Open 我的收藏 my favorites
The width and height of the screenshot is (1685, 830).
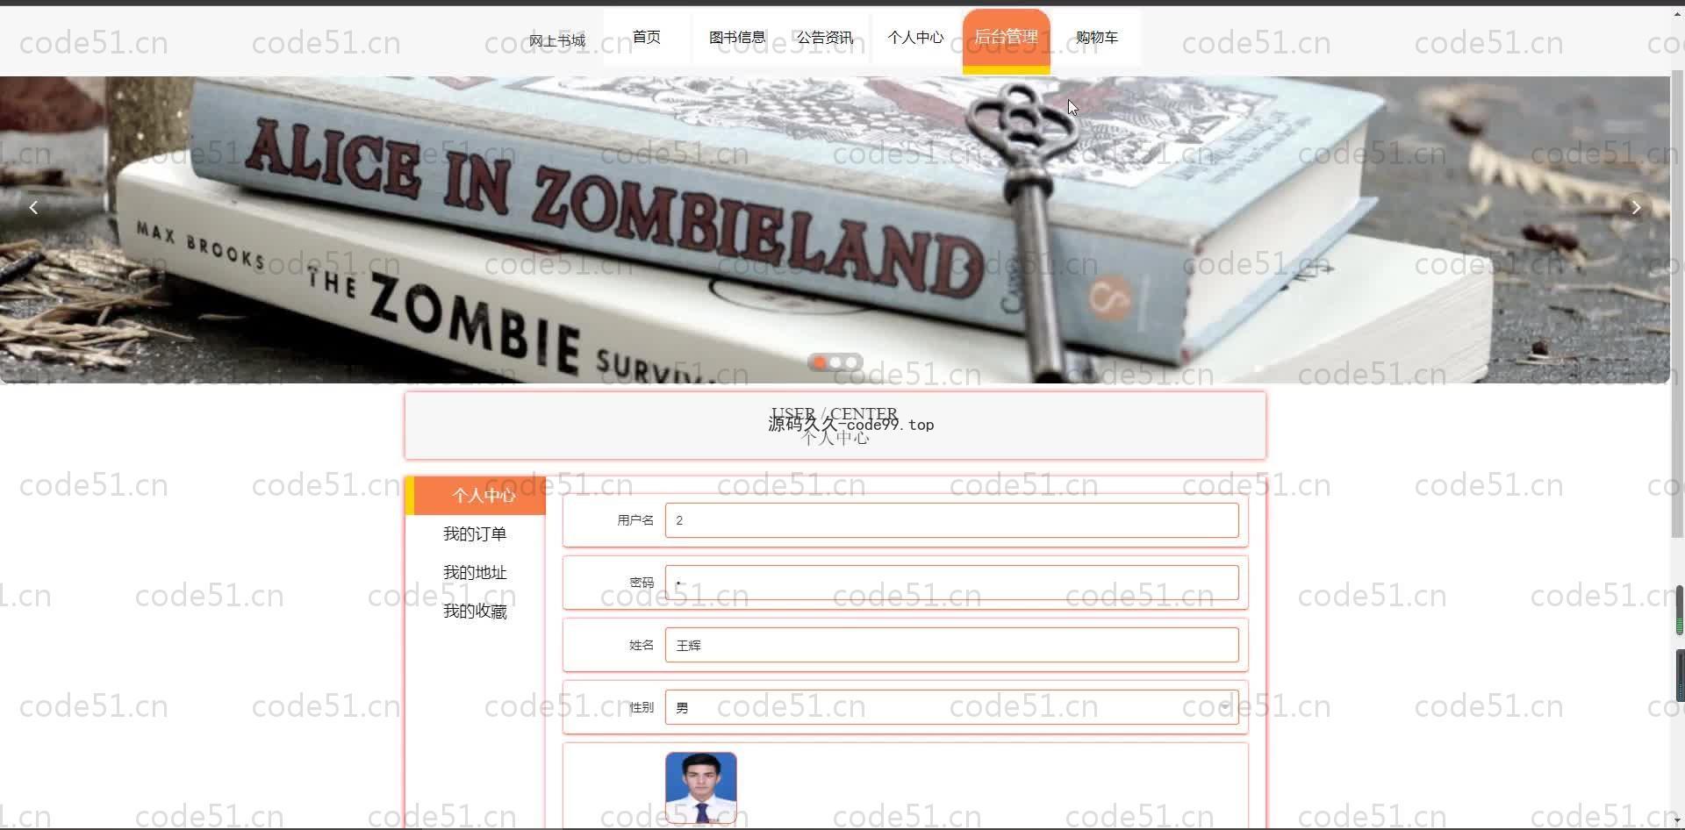[475, 612]
